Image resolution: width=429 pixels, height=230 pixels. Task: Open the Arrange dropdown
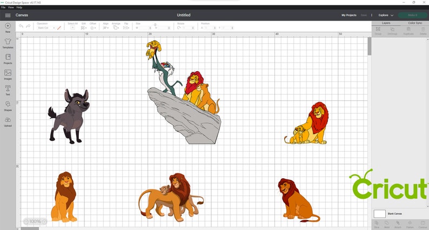(116, 28)
